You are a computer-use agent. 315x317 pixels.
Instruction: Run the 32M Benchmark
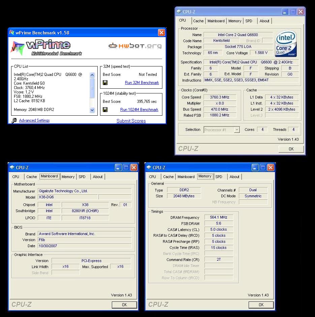[142, 83]
